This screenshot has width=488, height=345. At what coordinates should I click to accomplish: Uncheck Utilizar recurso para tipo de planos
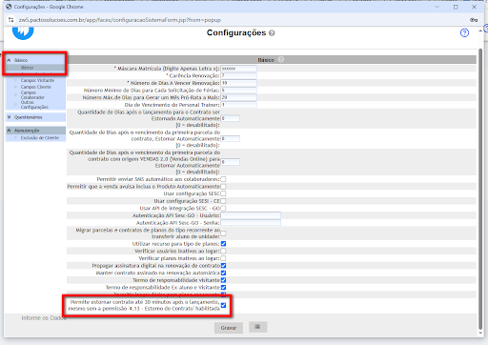(223, 244)
